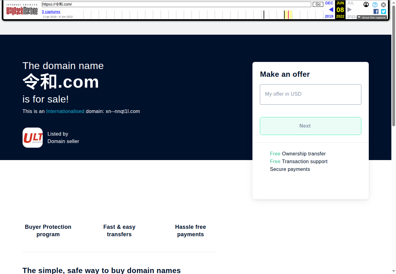Open the 3 captures link
Screen dimensions: 396x274
pos(51,12)
